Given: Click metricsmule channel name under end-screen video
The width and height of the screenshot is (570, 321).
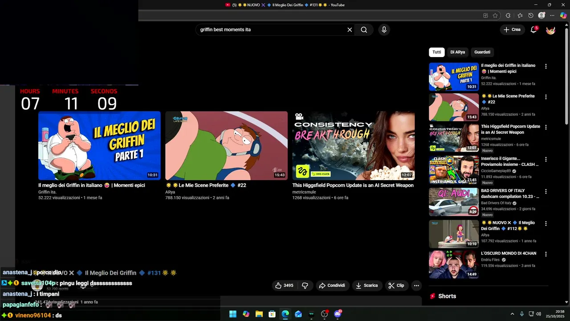Looking at the screenshot, I should pos(304,192).
